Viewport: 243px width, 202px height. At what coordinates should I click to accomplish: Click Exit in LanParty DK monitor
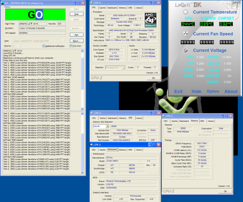[x=178, y=92]
